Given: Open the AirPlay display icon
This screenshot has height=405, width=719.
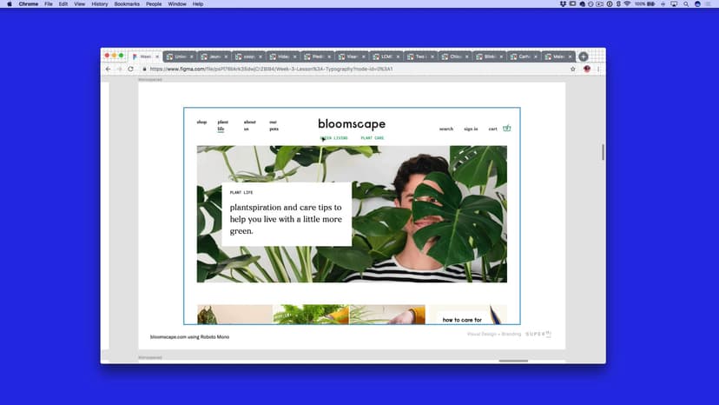Looking at the screenshot, I should (674, 3).
